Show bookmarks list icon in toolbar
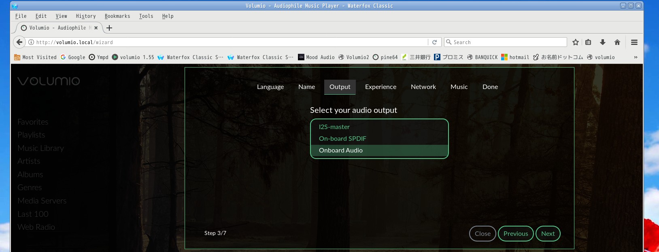 point(588,42)
